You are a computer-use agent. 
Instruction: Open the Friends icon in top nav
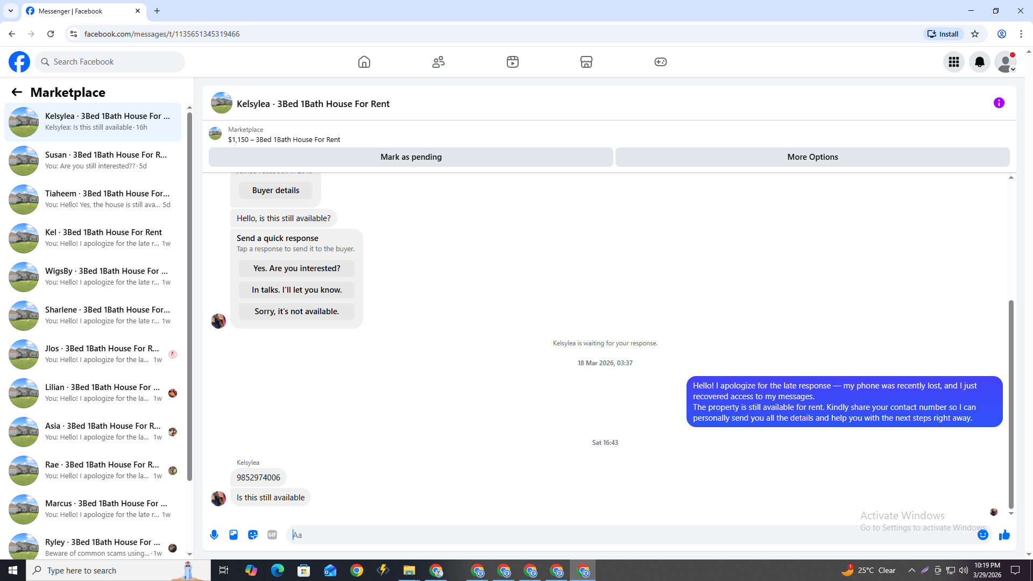[438, 62]
